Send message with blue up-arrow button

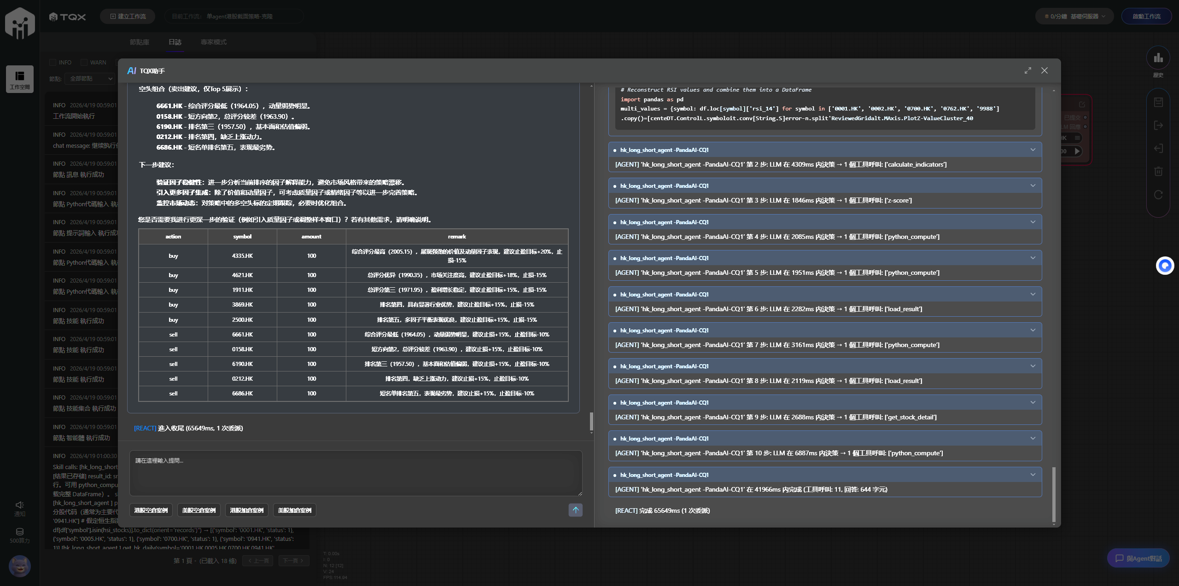[575, 510]
